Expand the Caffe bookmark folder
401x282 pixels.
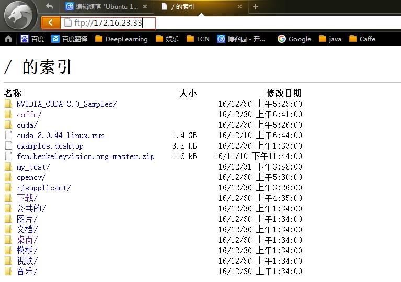362,39
